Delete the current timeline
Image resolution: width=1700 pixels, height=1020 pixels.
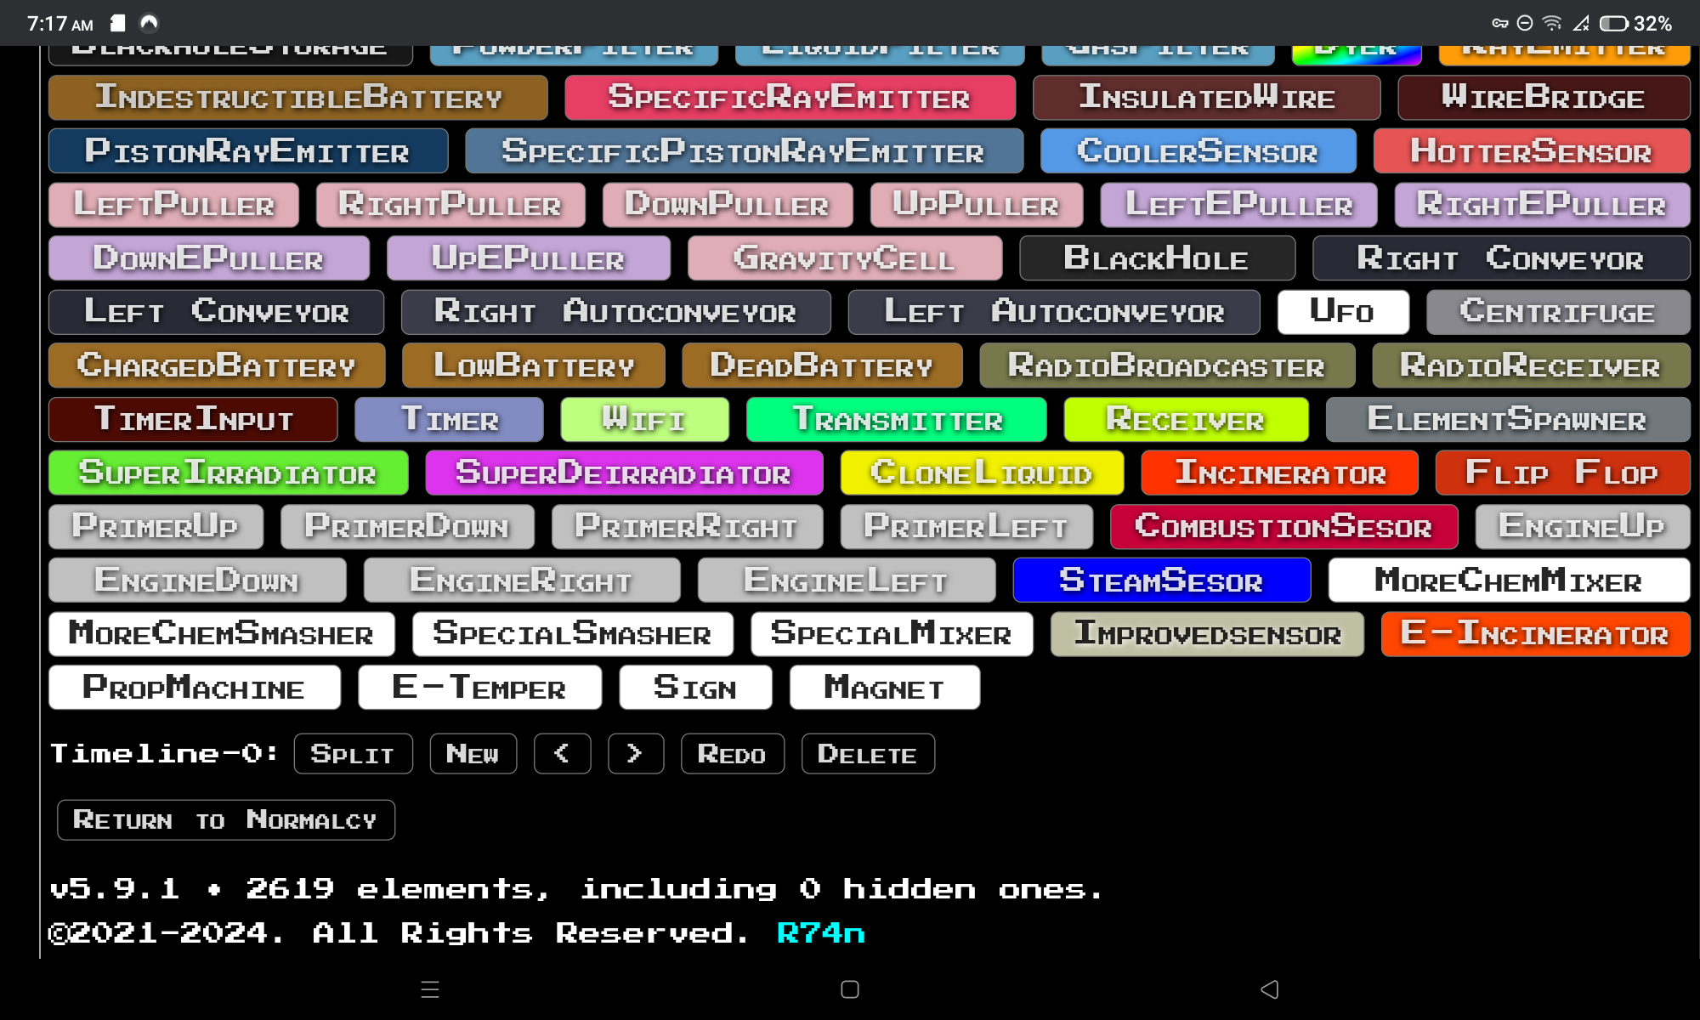[867, 754]
